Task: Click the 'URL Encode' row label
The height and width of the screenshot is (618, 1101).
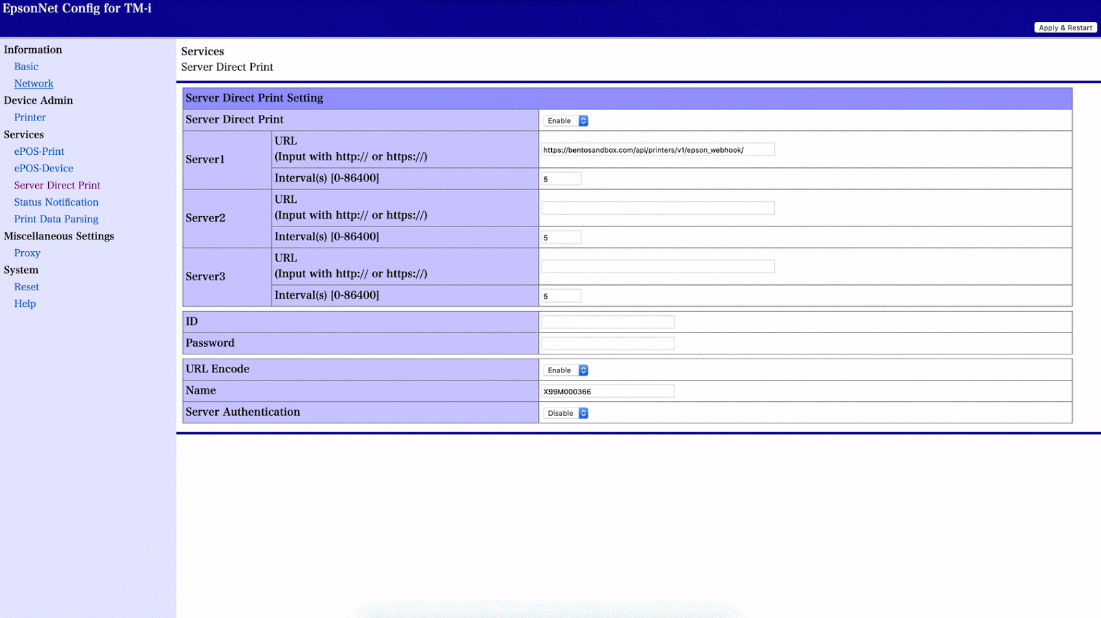Action: click(x=217, y=369)
